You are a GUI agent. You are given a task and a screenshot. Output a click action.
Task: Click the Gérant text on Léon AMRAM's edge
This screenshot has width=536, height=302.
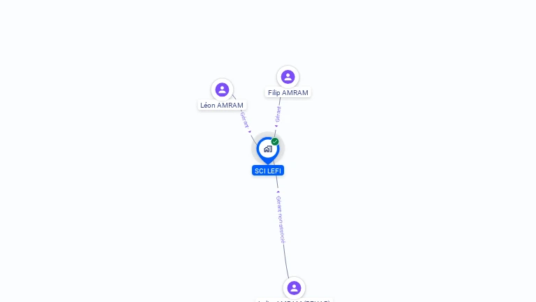245,120
